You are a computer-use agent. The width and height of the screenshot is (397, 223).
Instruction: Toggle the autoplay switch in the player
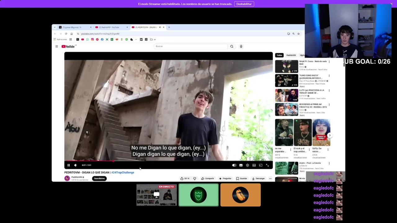coord(234,165)
